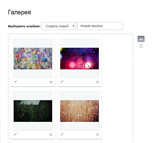Switch to file list view icon

(141, 46)
